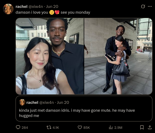Screen dimensions: 155x133
Task: Click the Grok slashed-circle icon
Action: (143, 7)
